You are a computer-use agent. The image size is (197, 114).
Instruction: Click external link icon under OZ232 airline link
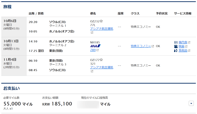tap(92, 33)
